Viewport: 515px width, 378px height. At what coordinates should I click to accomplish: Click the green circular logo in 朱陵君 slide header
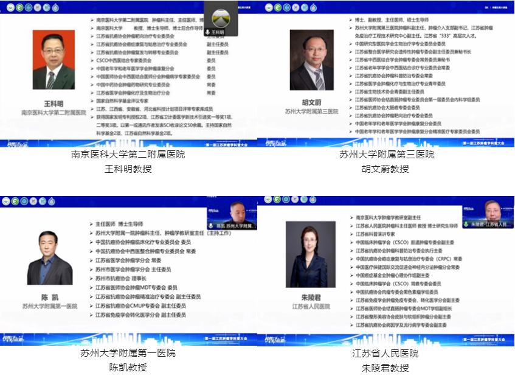click(x=277, y=199)
